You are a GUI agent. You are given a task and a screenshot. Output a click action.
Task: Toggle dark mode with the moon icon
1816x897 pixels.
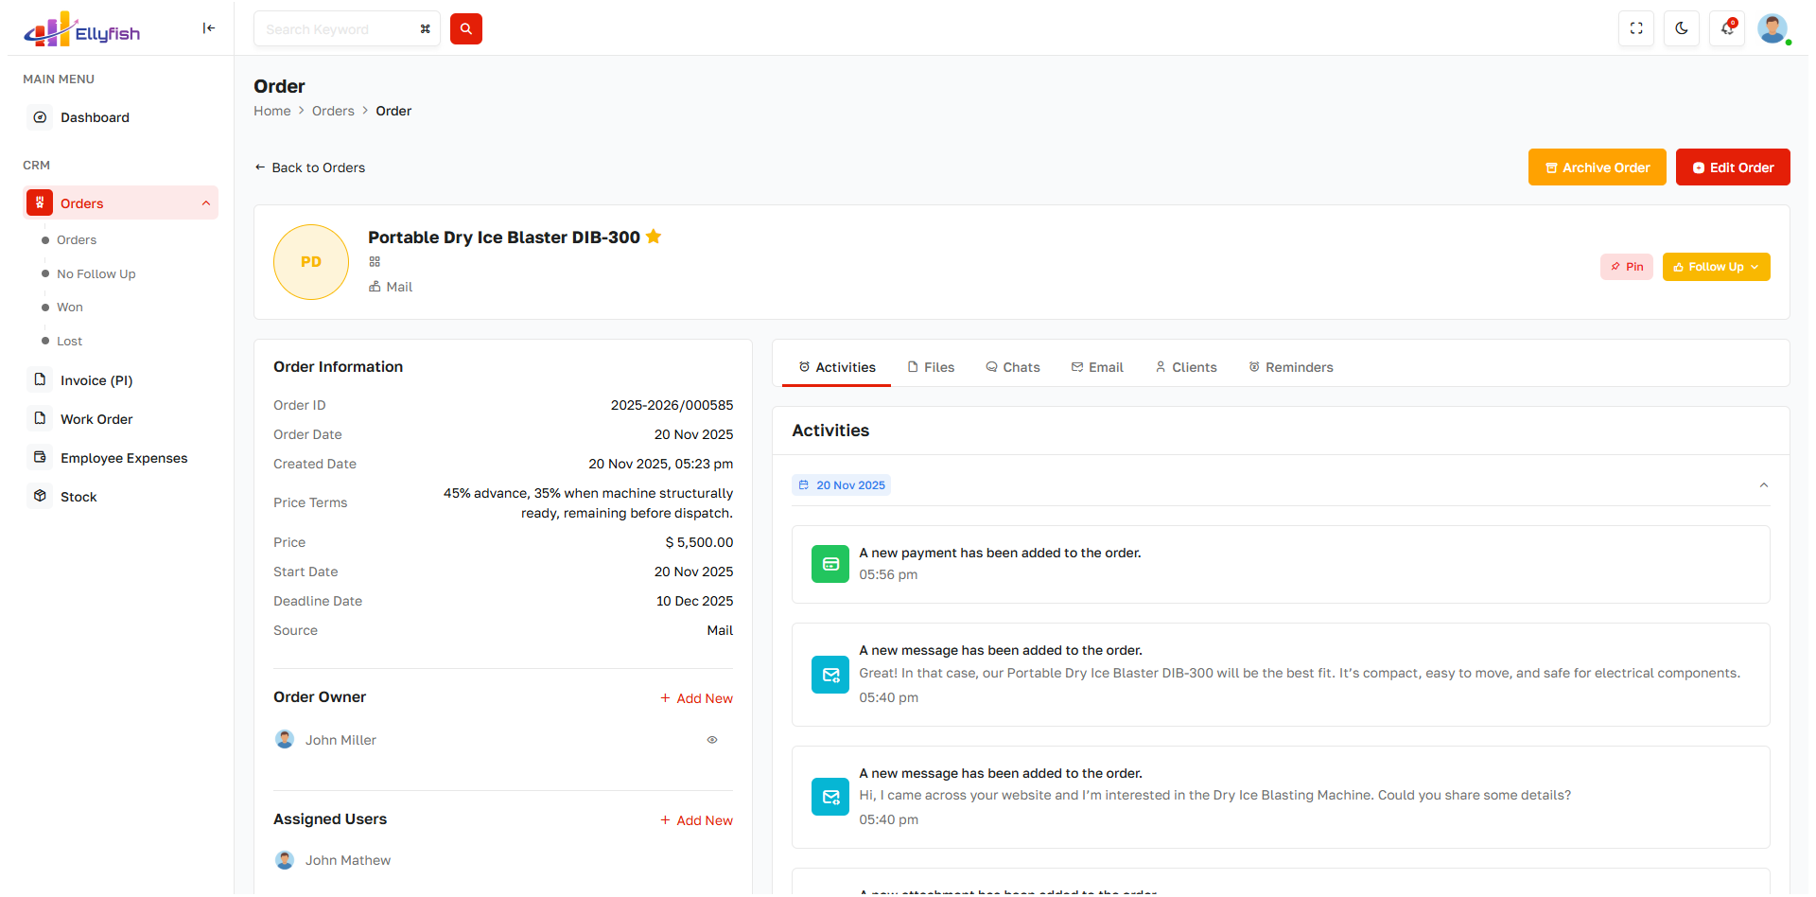(1682, 28)
